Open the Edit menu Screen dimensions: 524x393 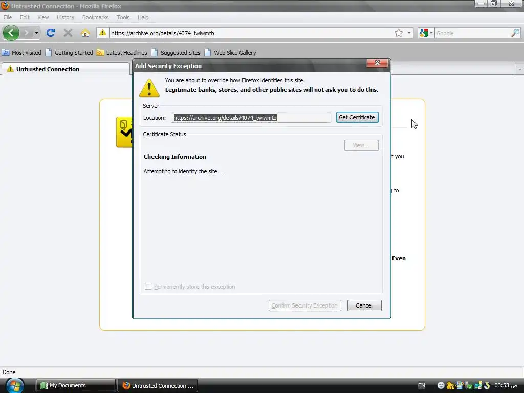25,17
